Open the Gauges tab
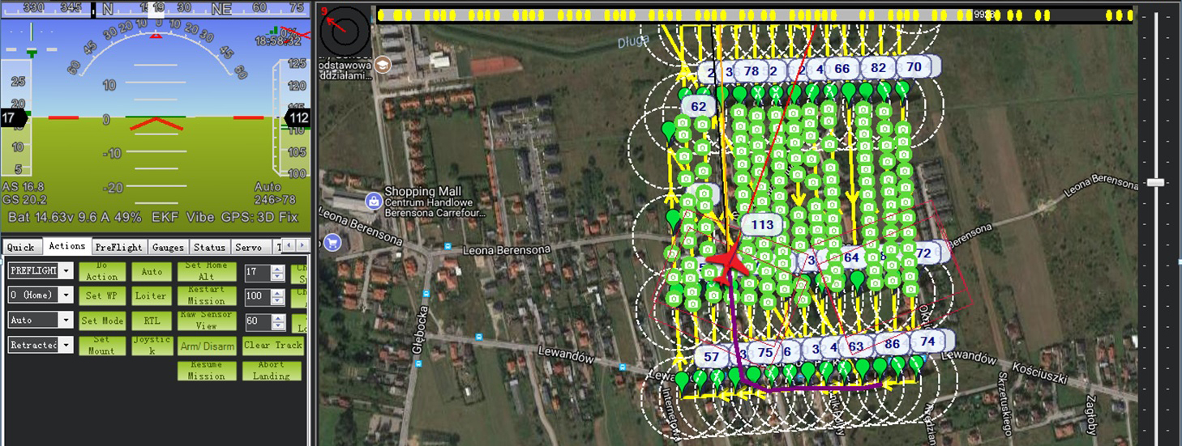Screen dimensions: 1182x446 (x=168, y=247)
